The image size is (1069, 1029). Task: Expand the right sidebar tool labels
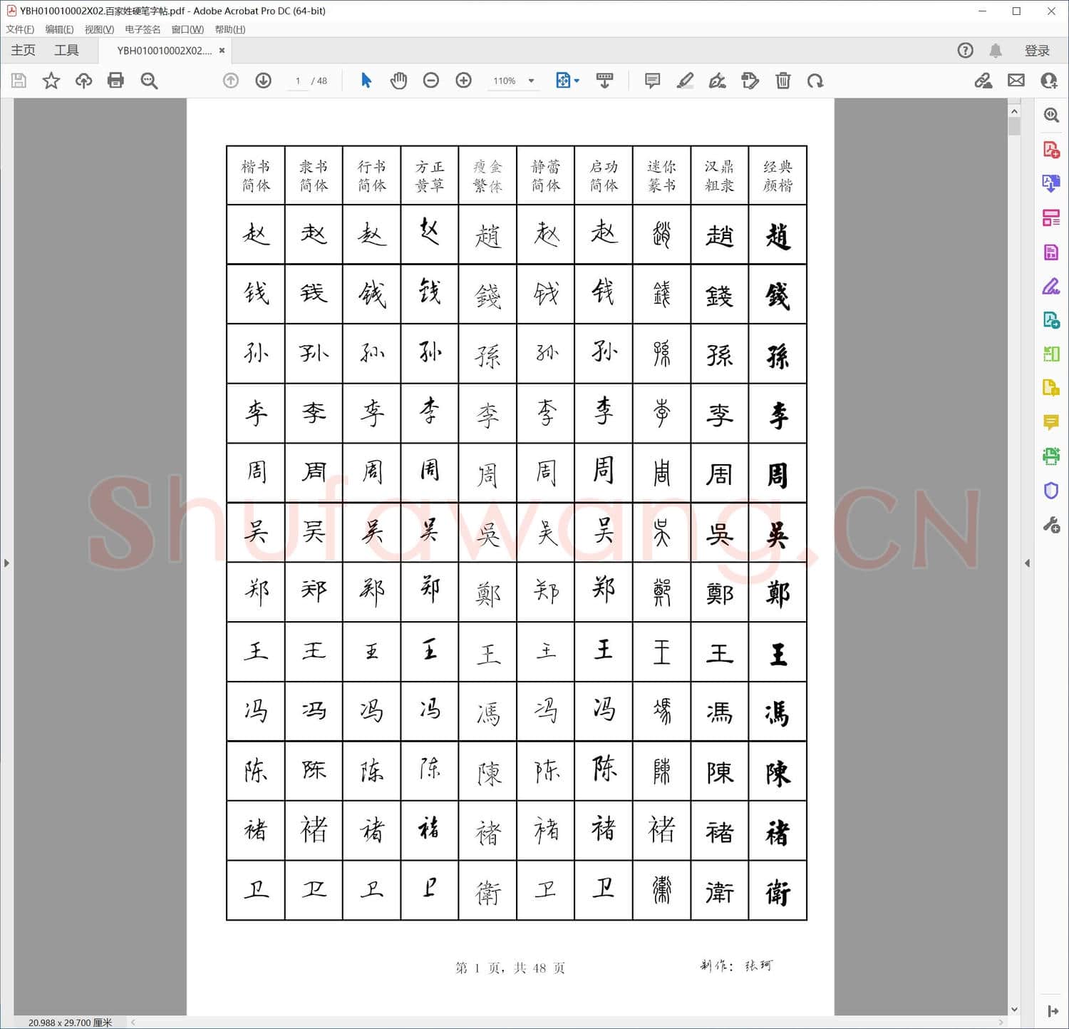click(1053, 1011)
